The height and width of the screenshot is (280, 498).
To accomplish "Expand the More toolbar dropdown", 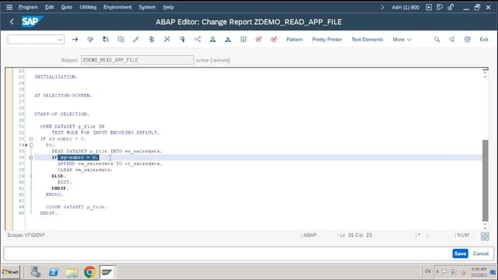I will click(402, 40).
